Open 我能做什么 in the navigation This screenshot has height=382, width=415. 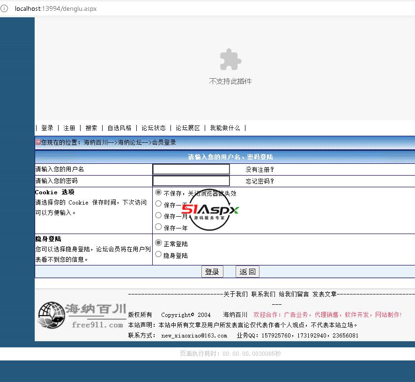[x=225, y=128]
